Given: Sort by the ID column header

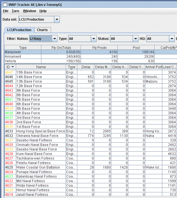Looking at the screenshot, I should [10, 67].
